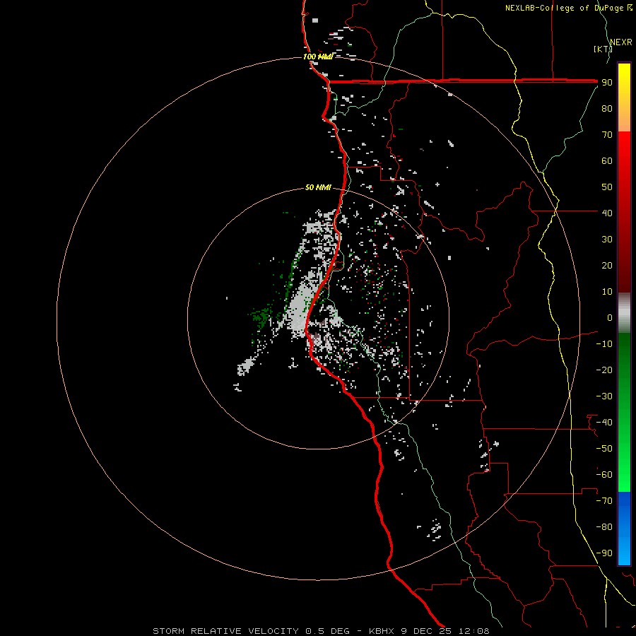Pick the dark green color bar segment

coord(624,361)
